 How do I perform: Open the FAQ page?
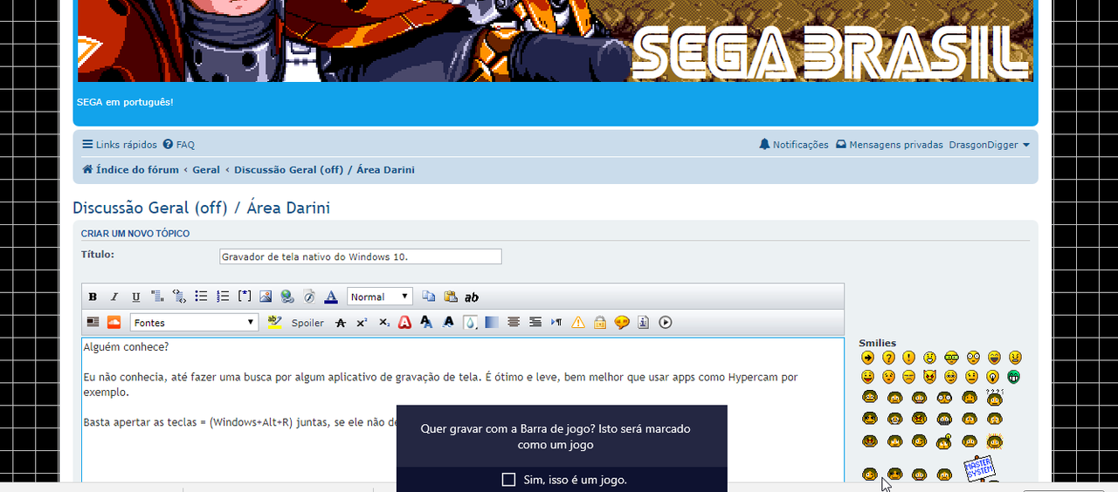click(179, 145)
